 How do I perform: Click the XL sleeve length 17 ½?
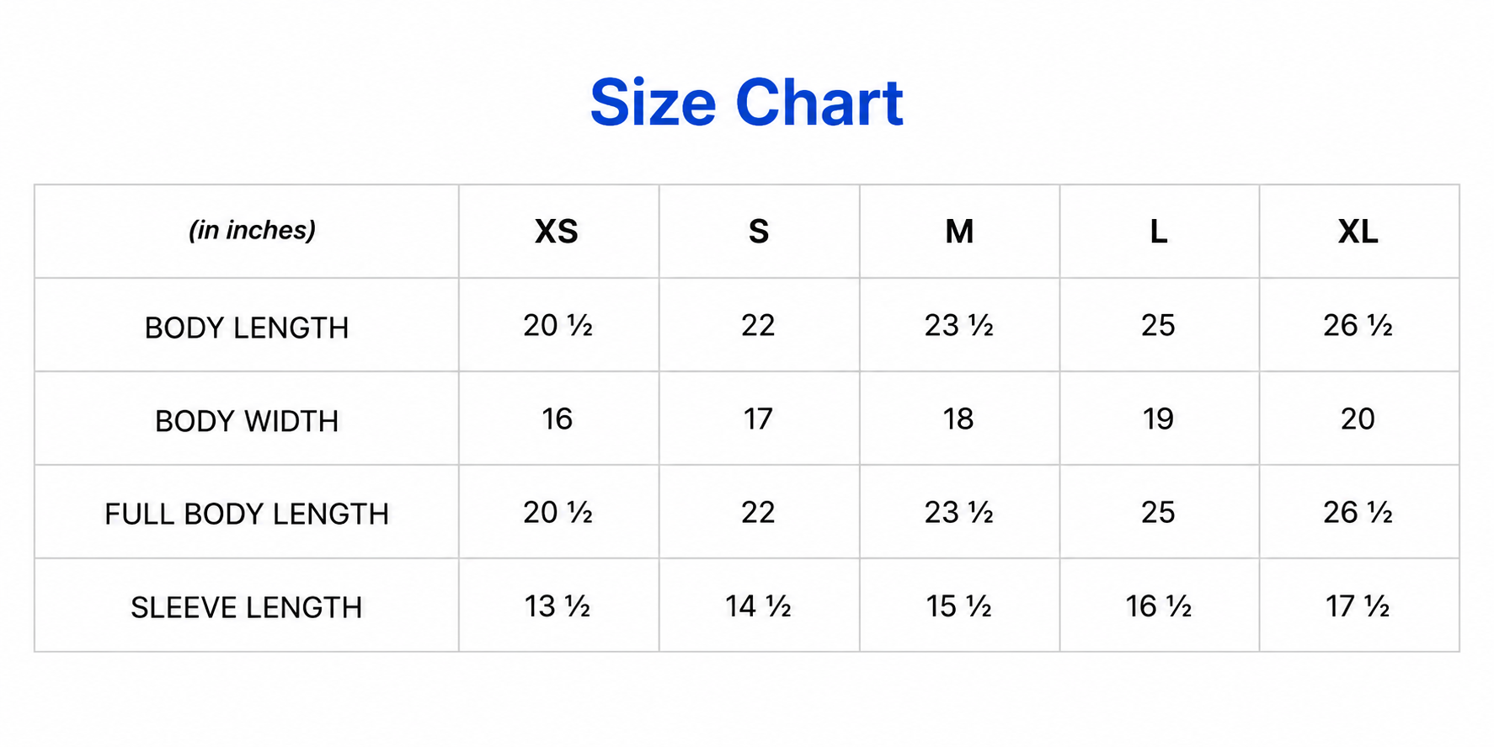(x=1358, y=606)
